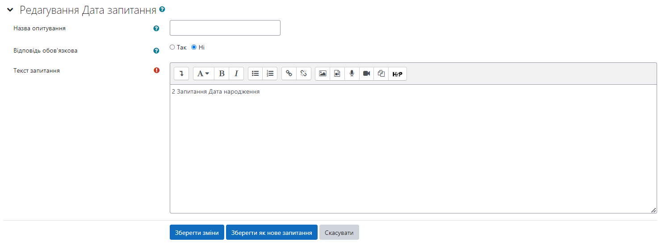Insert an unordered bullet list

pos(255,74)
